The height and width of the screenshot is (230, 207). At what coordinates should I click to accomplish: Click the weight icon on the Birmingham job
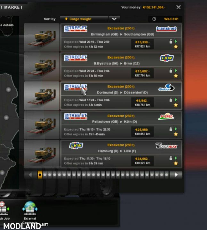[x=171, y=42]
